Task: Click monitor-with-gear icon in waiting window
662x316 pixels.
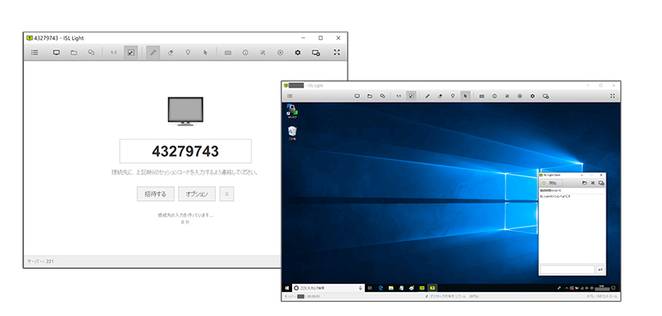Action: [x=316, y=53]
